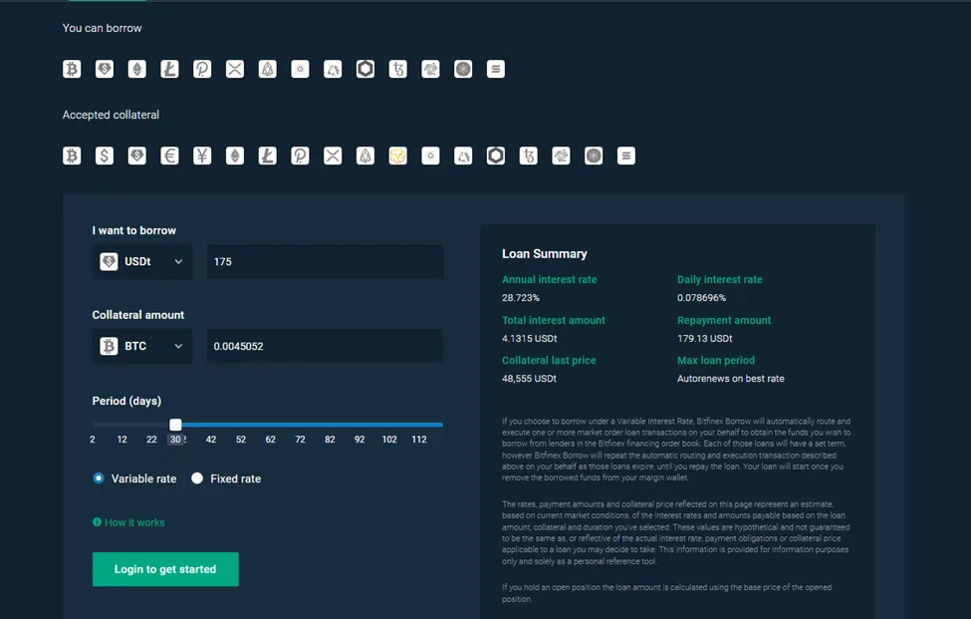This screenshot has height=619, width=971.
Task: Click the Period slider handle at 30 days
Action: [x=176, y=425]
